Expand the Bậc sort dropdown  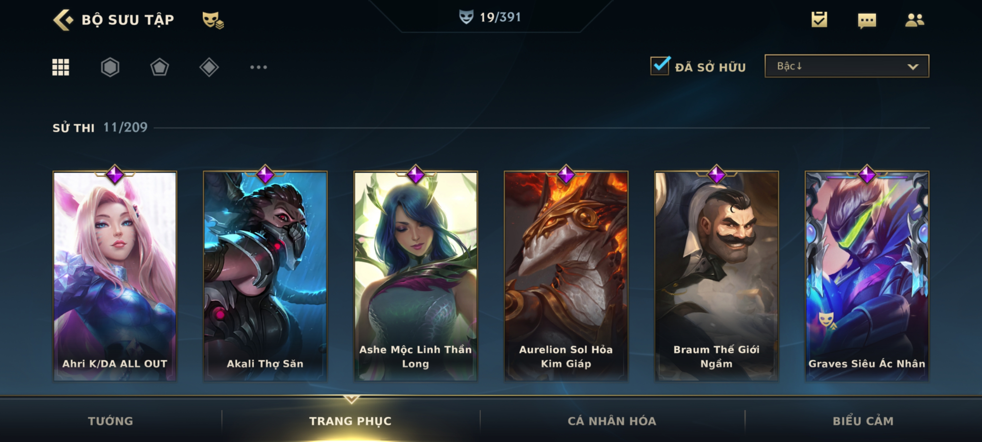point(847,66)
